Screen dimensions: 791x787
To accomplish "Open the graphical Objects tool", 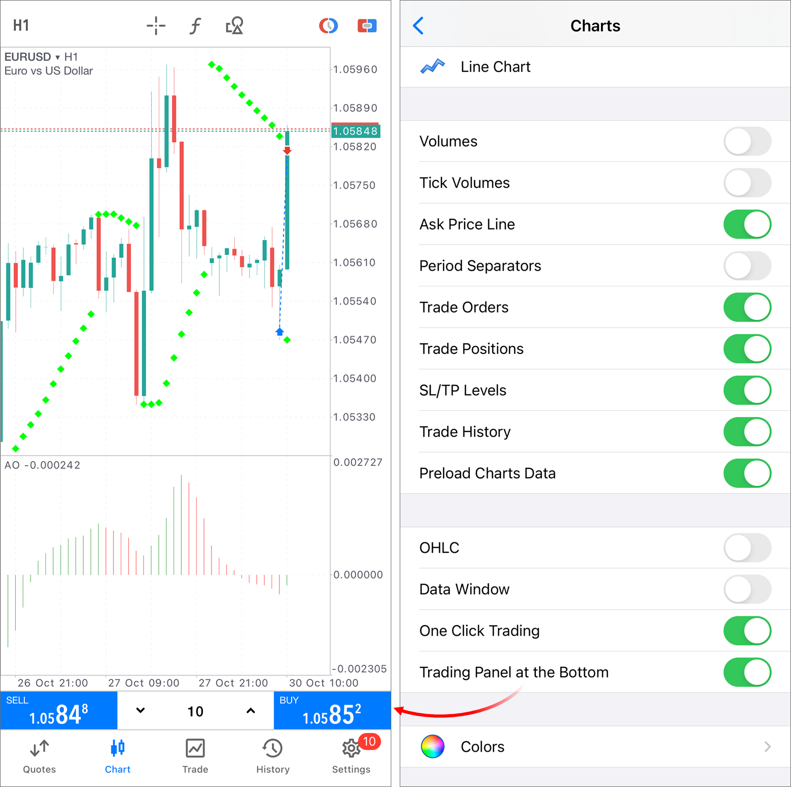I will pos(234,25).
